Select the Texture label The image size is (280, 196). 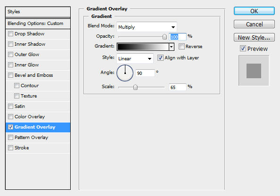tap(29, 96)
